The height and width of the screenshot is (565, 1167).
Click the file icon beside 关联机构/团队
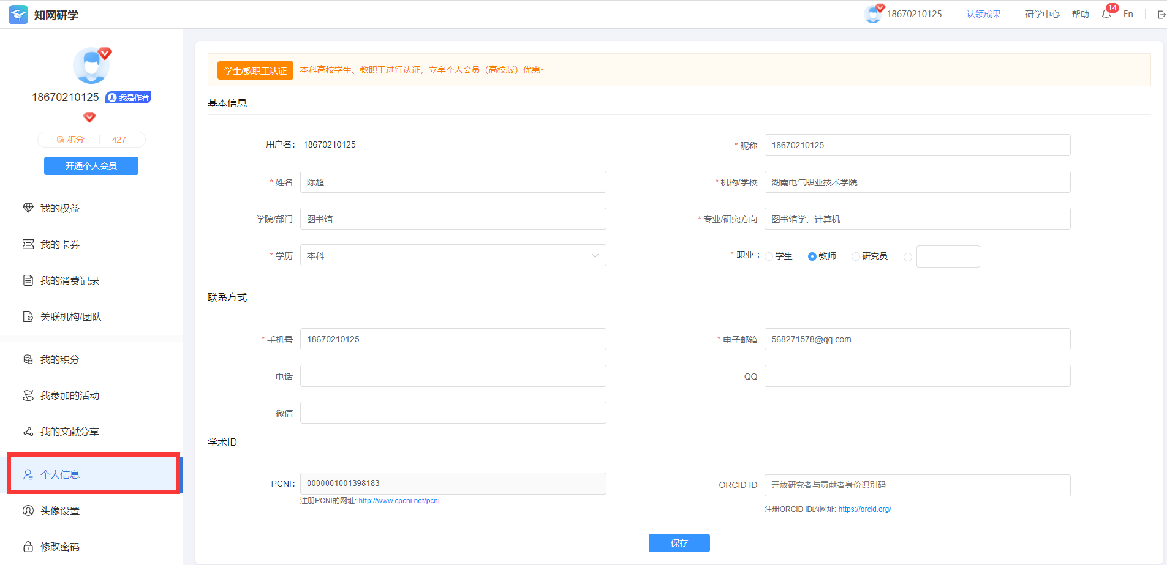28,316
